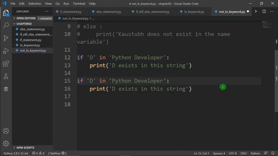Select Python 3.8.5 32-bit interpreter

tap(16, 153)
